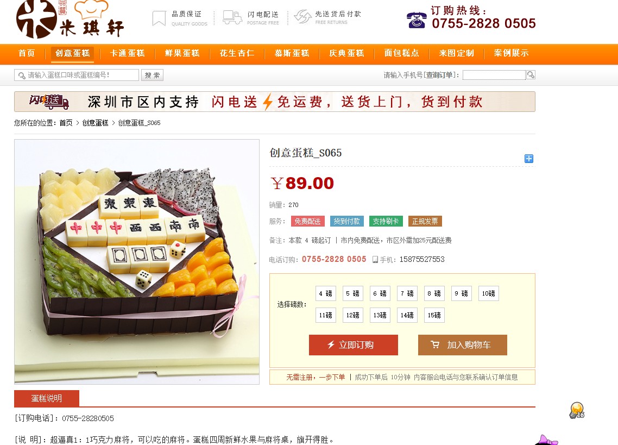The image size is (618, 445).
Task: Click the 创意蛋糕 breadcrumb link
Action: (95, 123)
